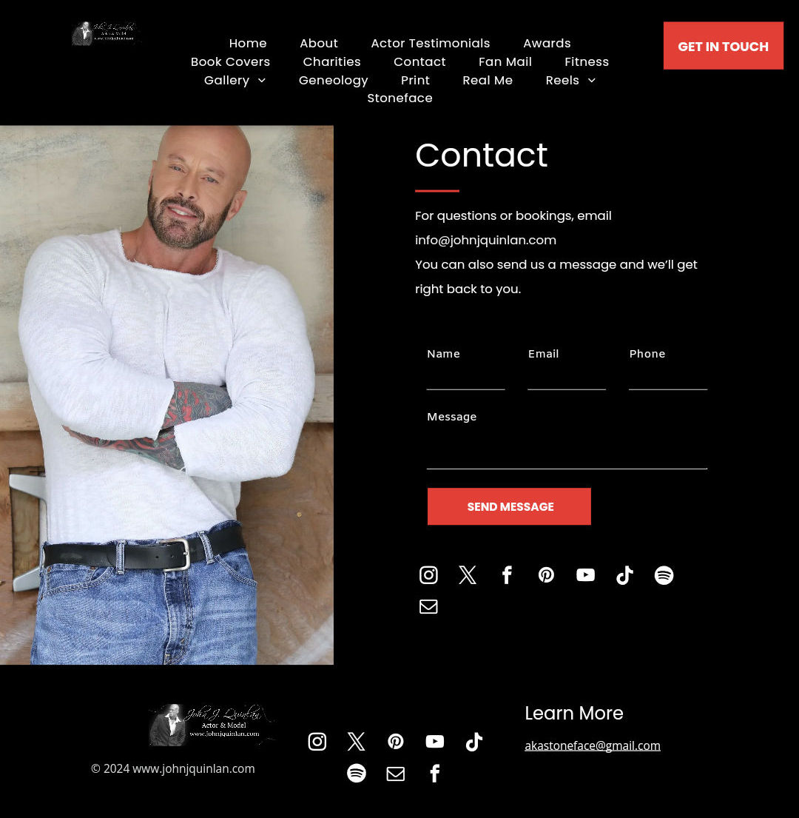Open the Stoneface menu item
The height and width of the screenshot is (818, 799).
click(x=399, y=98)
